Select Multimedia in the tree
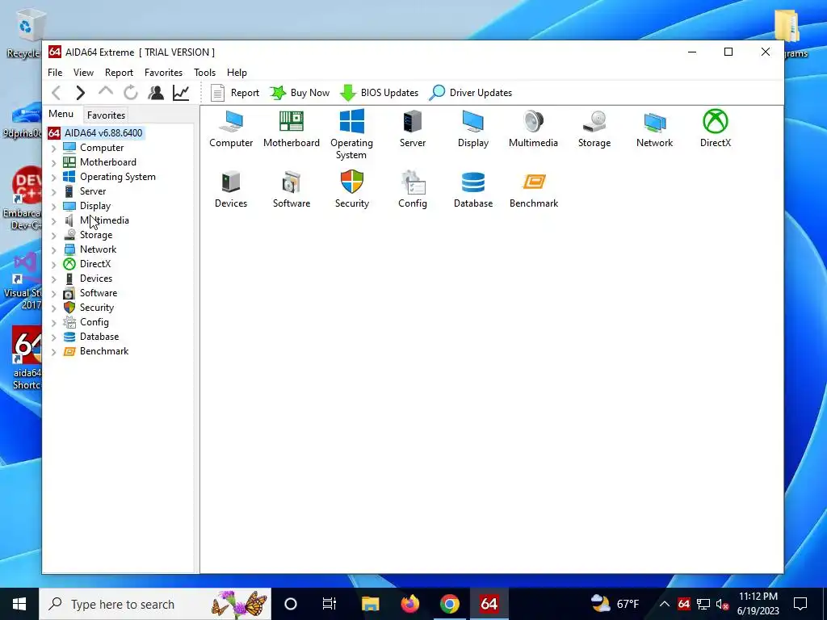The image size is (827, 620). (x=104, y=220)
